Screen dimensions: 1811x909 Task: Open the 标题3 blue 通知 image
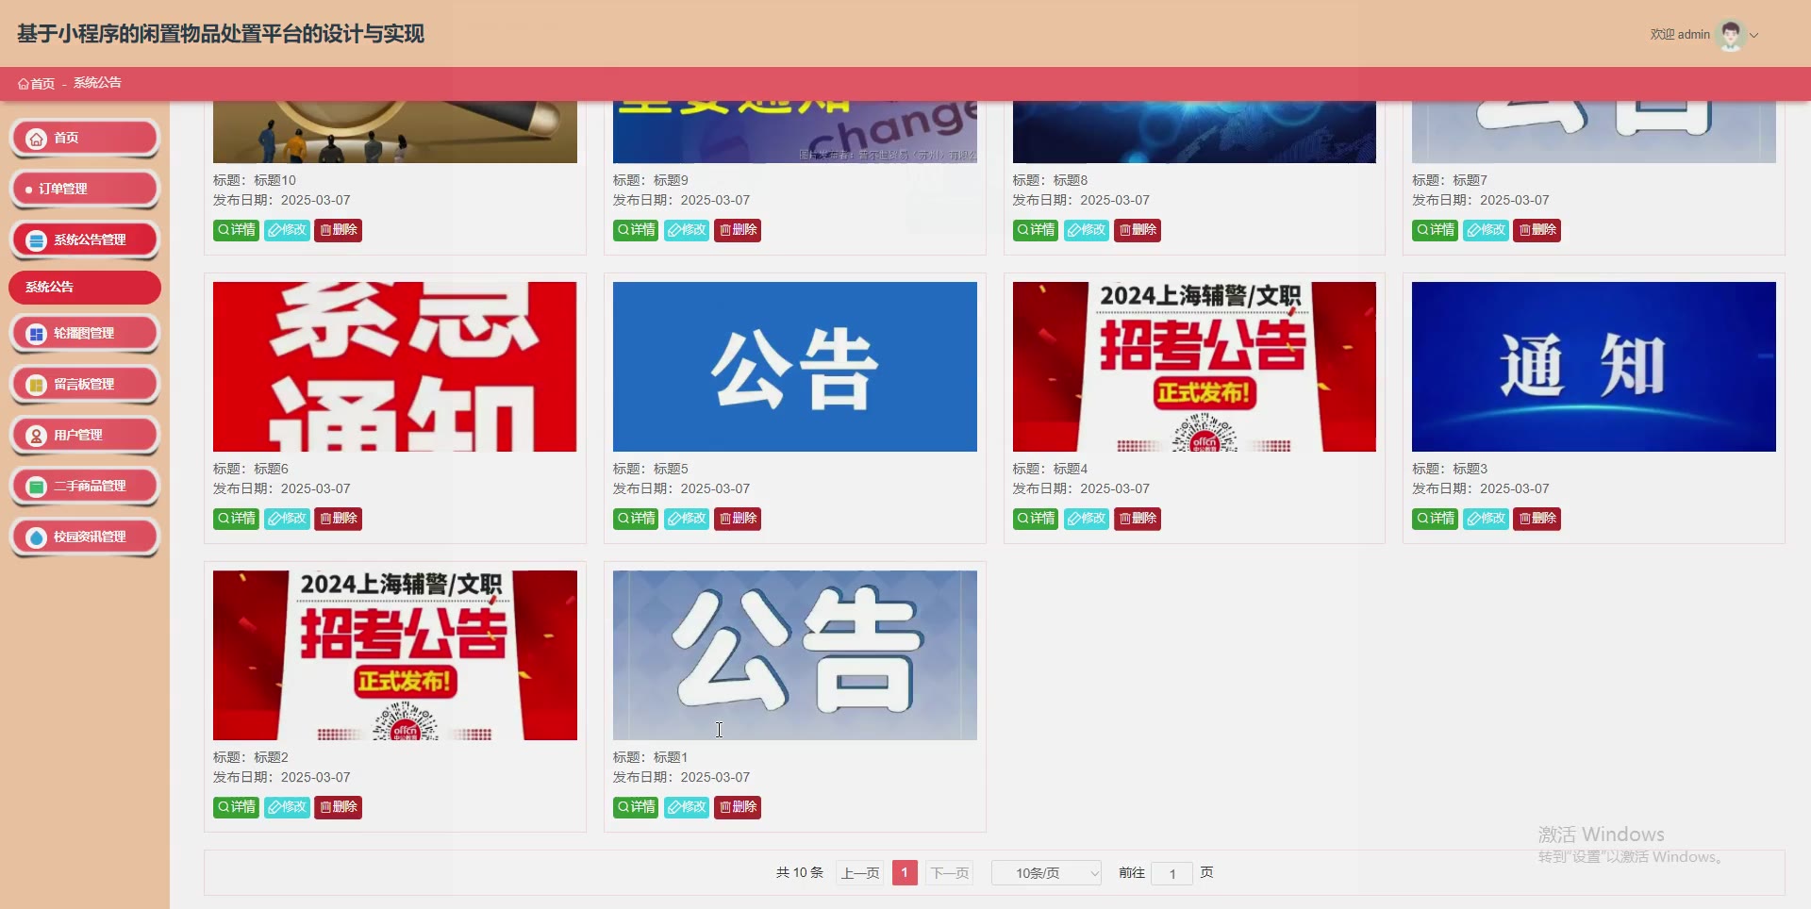(x=1594, y=367)
